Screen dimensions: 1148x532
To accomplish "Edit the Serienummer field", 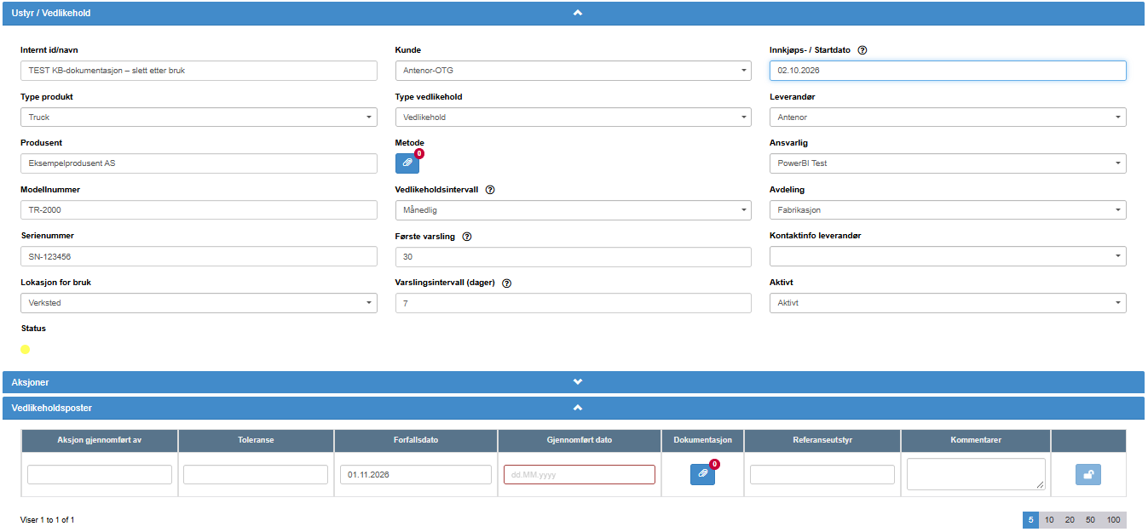I will (x=199, y=256).
